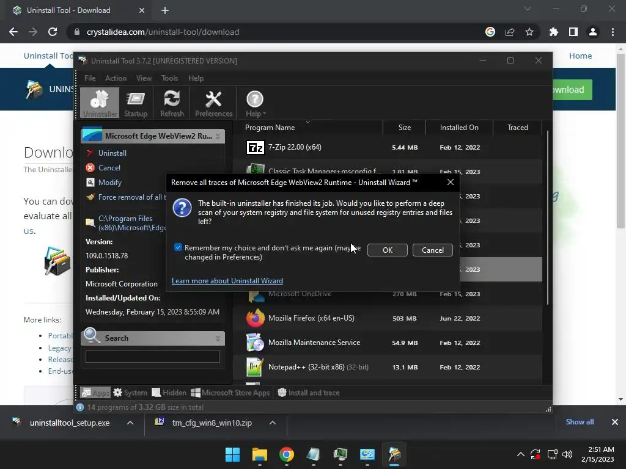Select the 7-Zip 22.00 (x64) program row
The height and width of the screenshot is (469, 626).
coord(387,148)
